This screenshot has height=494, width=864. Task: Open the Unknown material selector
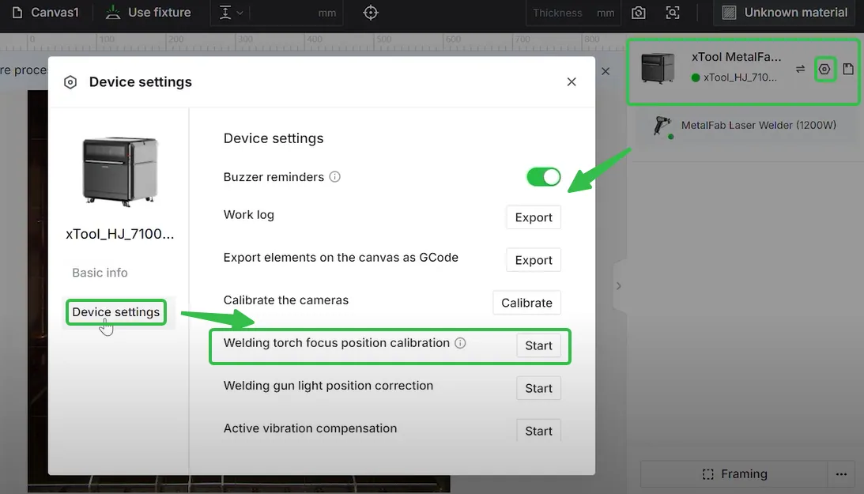[785, 12]
